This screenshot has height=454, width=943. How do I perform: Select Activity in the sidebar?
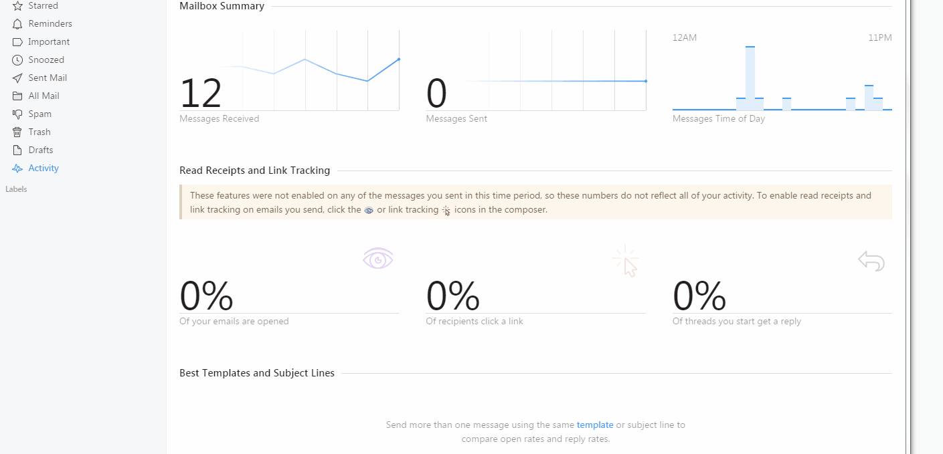(44, 168)
